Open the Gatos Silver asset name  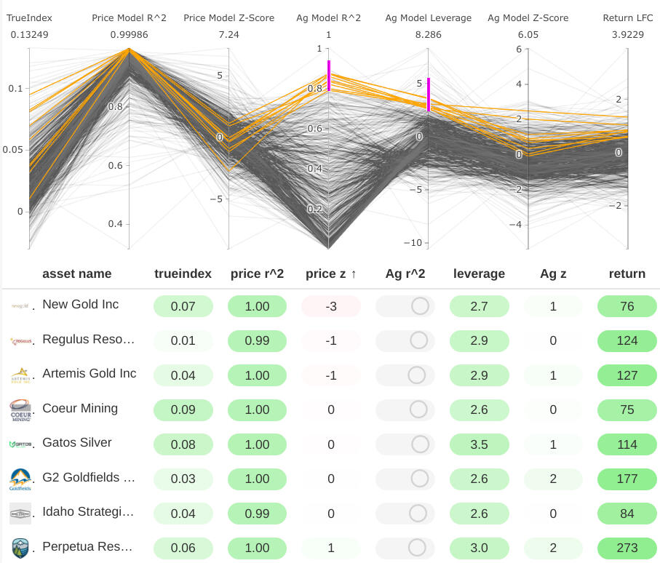point(77,442)
